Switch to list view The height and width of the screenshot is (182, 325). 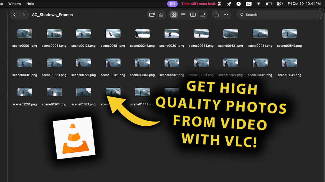183,15
